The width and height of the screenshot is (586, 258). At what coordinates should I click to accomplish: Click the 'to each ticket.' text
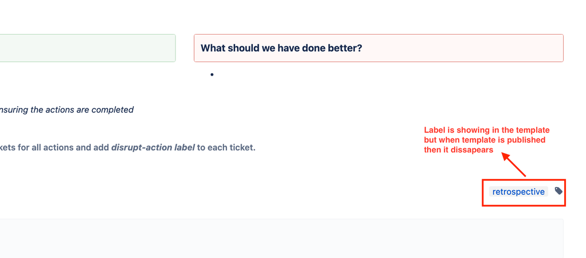(226, 147)
